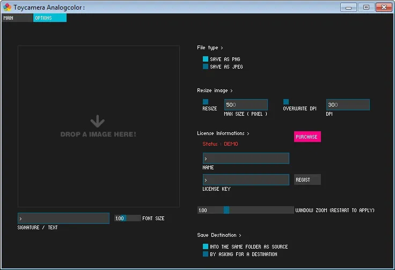Toggle the Overwrite DPI checkbox
Viewport: 395px width, 270px height.
tap(286, 102)
